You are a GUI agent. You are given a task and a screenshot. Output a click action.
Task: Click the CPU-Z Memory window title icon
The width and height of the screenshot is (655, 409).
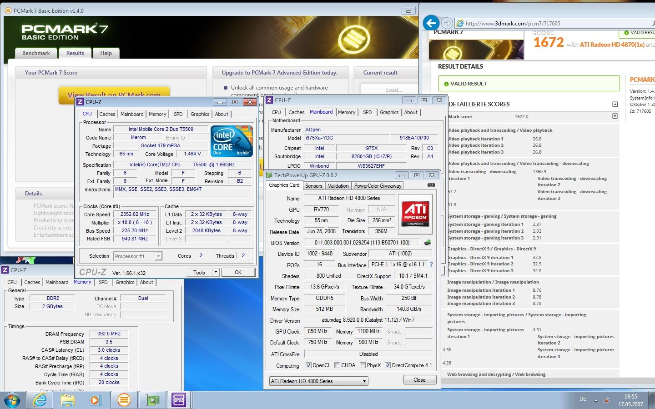click(x=5, y=270)
